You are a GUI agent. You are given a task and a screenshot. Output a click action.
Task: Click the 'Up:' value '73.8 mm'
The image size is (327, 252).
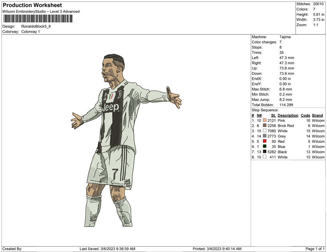287,68
